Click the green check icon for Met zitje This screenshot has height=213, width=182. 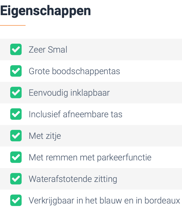click(16, 135)
